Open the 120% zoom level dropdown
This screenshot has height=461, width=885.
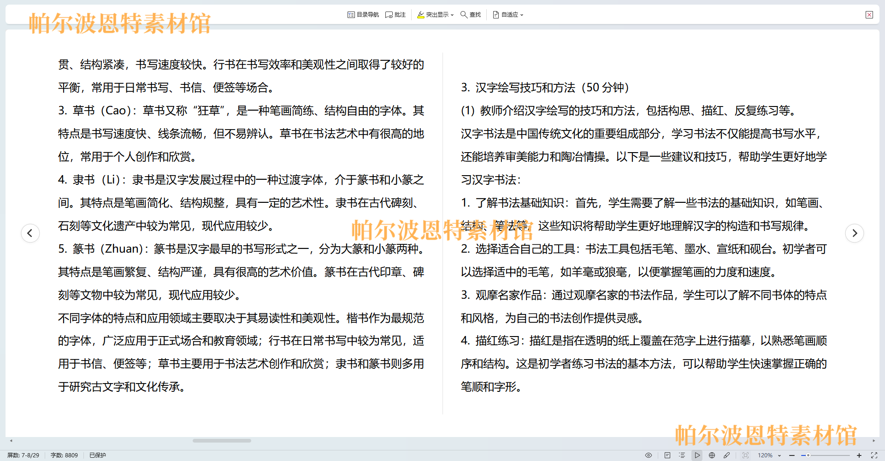coord(769,455)
